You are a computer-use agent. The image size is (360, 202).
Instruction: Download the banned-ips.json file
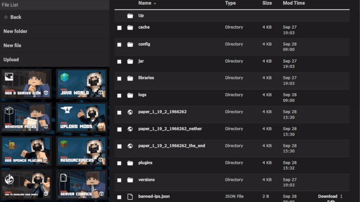tap(327, 196)
